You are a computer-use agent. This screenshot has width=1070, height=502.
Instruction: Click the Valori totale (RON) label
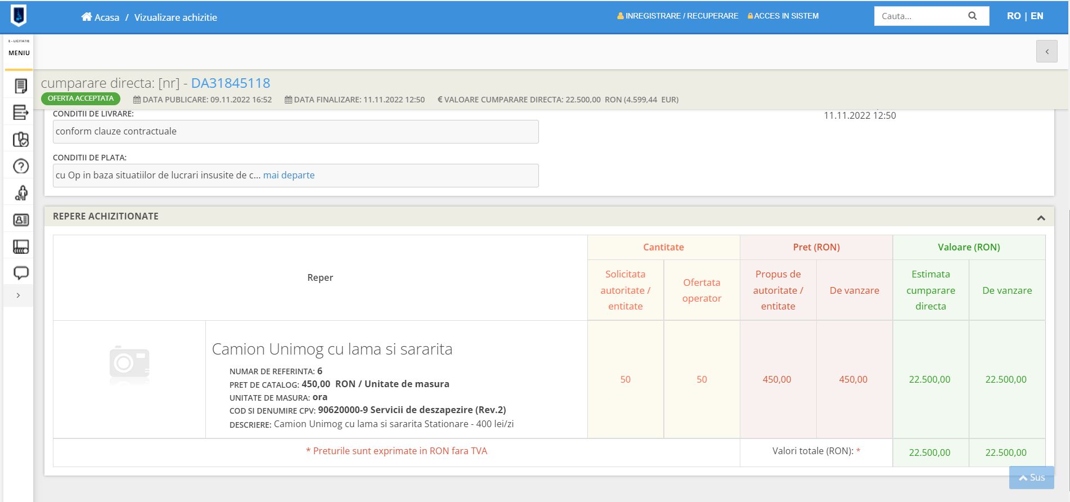[816, 451]
